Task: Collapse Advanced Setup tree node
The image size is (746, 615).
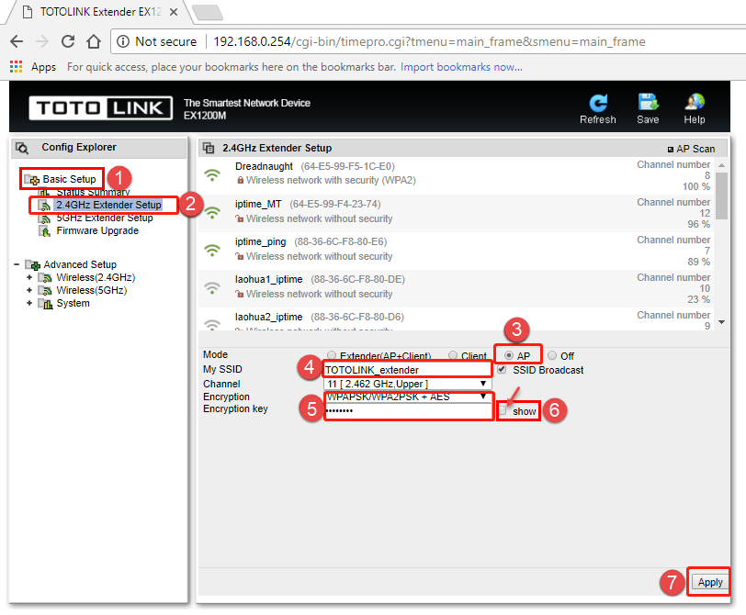Action: (17, 264)
